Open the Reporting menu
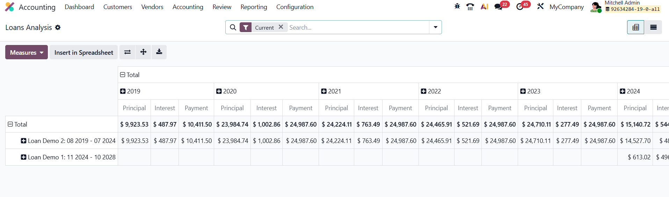This screenshot has width=669, height=197. click(x=254, y=7)
